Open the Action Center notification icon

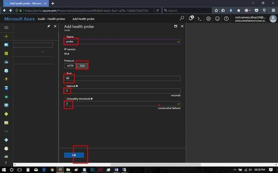click(x=271, y=170)
